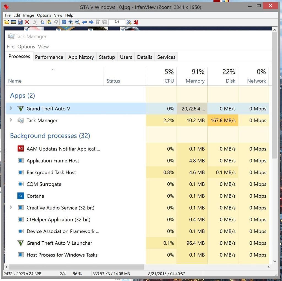The image size is (282, 281).
Task: Show image information blue i icon
Action: (64, 22)
